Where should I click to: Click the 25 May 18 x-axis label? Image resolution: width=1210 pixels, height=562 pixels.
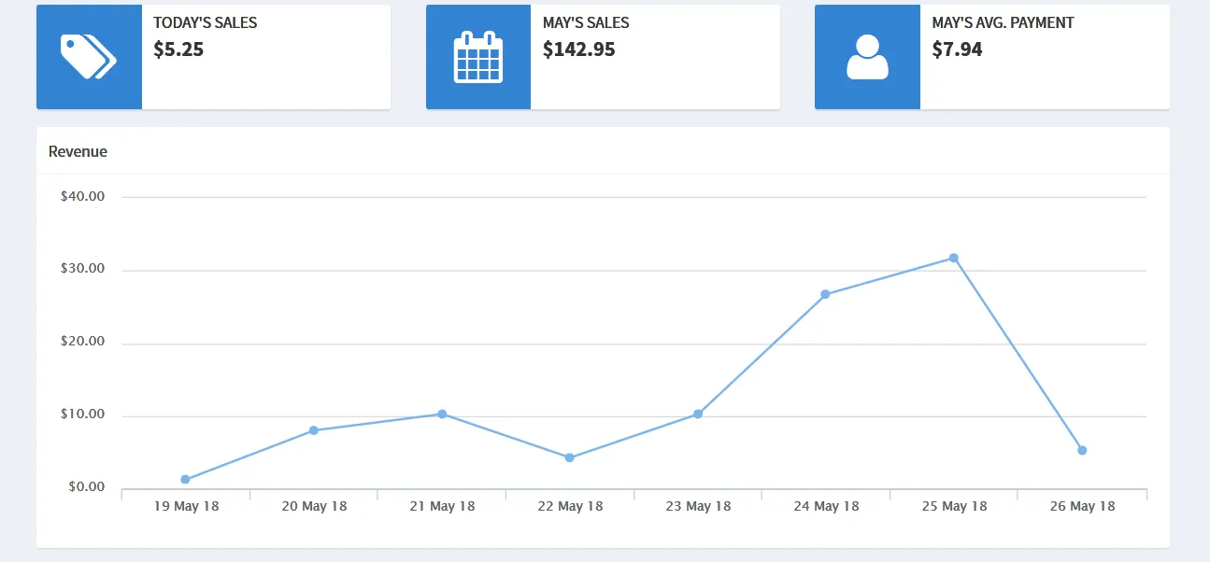(954, 506)
